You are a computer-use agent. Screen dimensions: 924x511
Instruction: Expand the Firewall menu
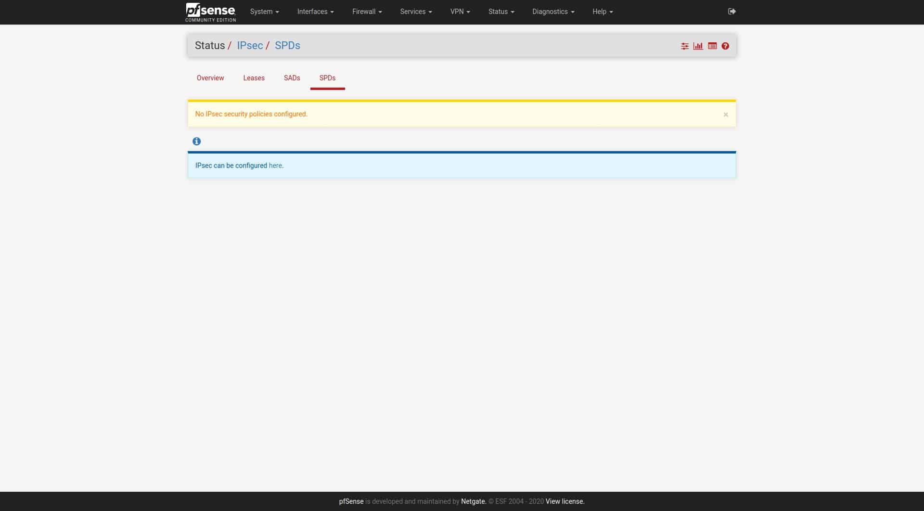point(367,12)
